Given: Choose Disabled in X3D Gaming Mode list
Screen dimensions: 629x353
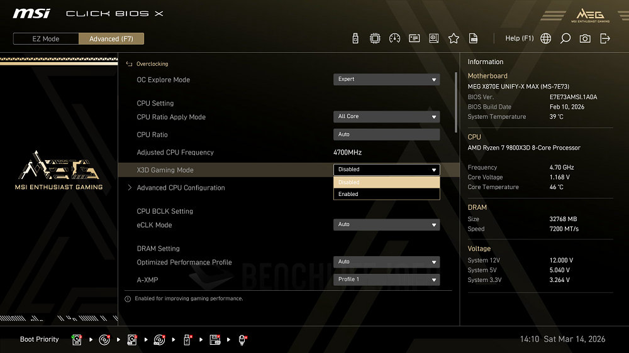Looking at the screenshot, I should [x=387, y=182].
